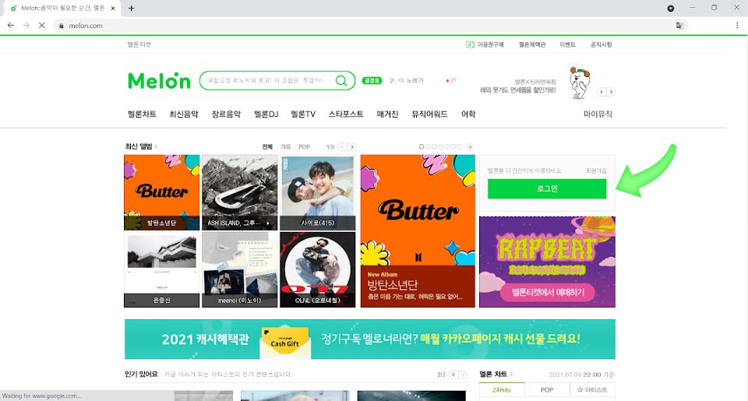Image resolution: width=748 pixels, height=401 pixels.
Task: Show next page of 인기 있어요
Action: coord(463,375)
